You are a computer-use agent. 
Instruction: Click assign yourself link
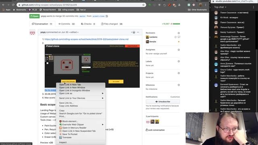point(161,54)
